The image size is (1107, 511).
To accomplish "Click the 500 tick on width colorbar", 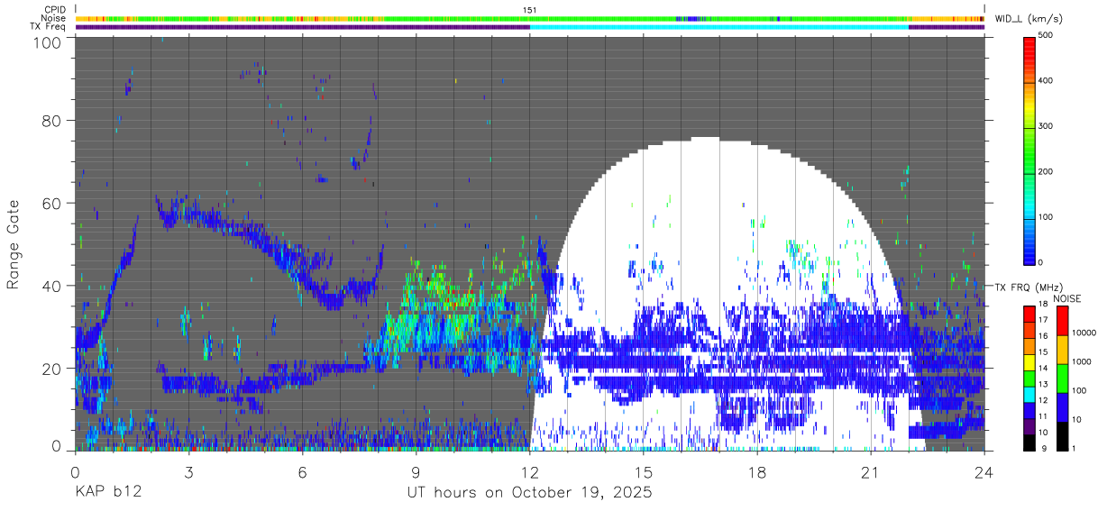I will point(1046,36).
